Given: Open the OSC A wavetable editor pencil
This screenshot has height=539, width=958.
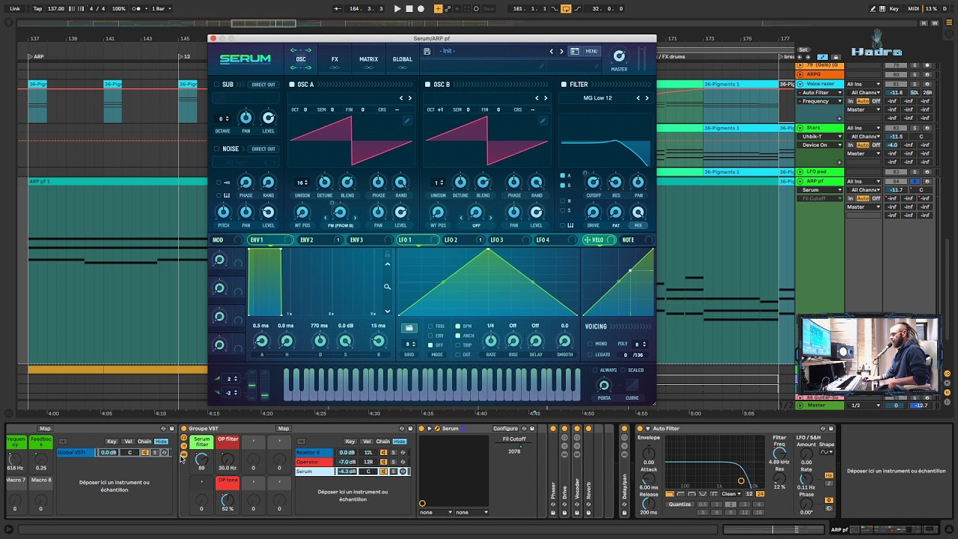Looking at the screenshot, I should (x=406, y=120).
